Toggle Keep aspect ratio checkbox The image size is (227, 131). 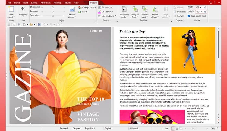pos(189,16)
